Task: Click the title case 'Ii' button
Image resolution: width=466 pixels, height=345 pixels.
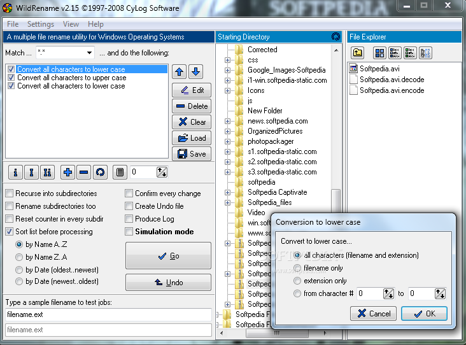Action: [47, 172]
